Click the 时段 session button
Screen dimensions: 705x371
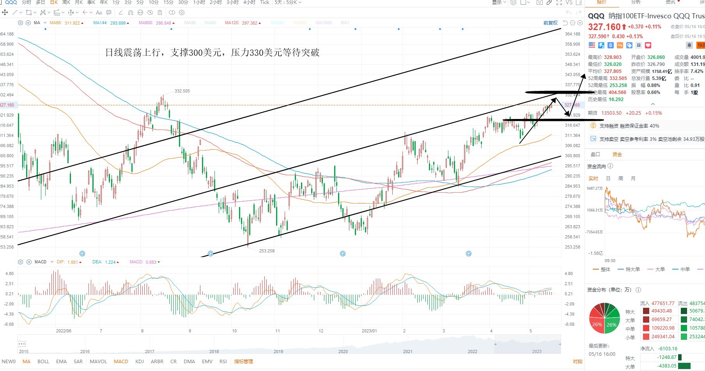coord(578,362)
